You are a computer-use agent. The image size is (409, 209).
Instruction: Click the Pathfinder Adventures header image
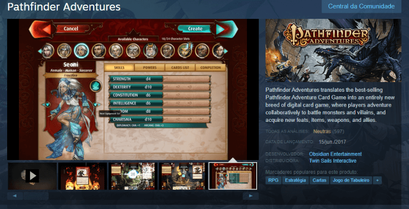[x=333, y=50]
